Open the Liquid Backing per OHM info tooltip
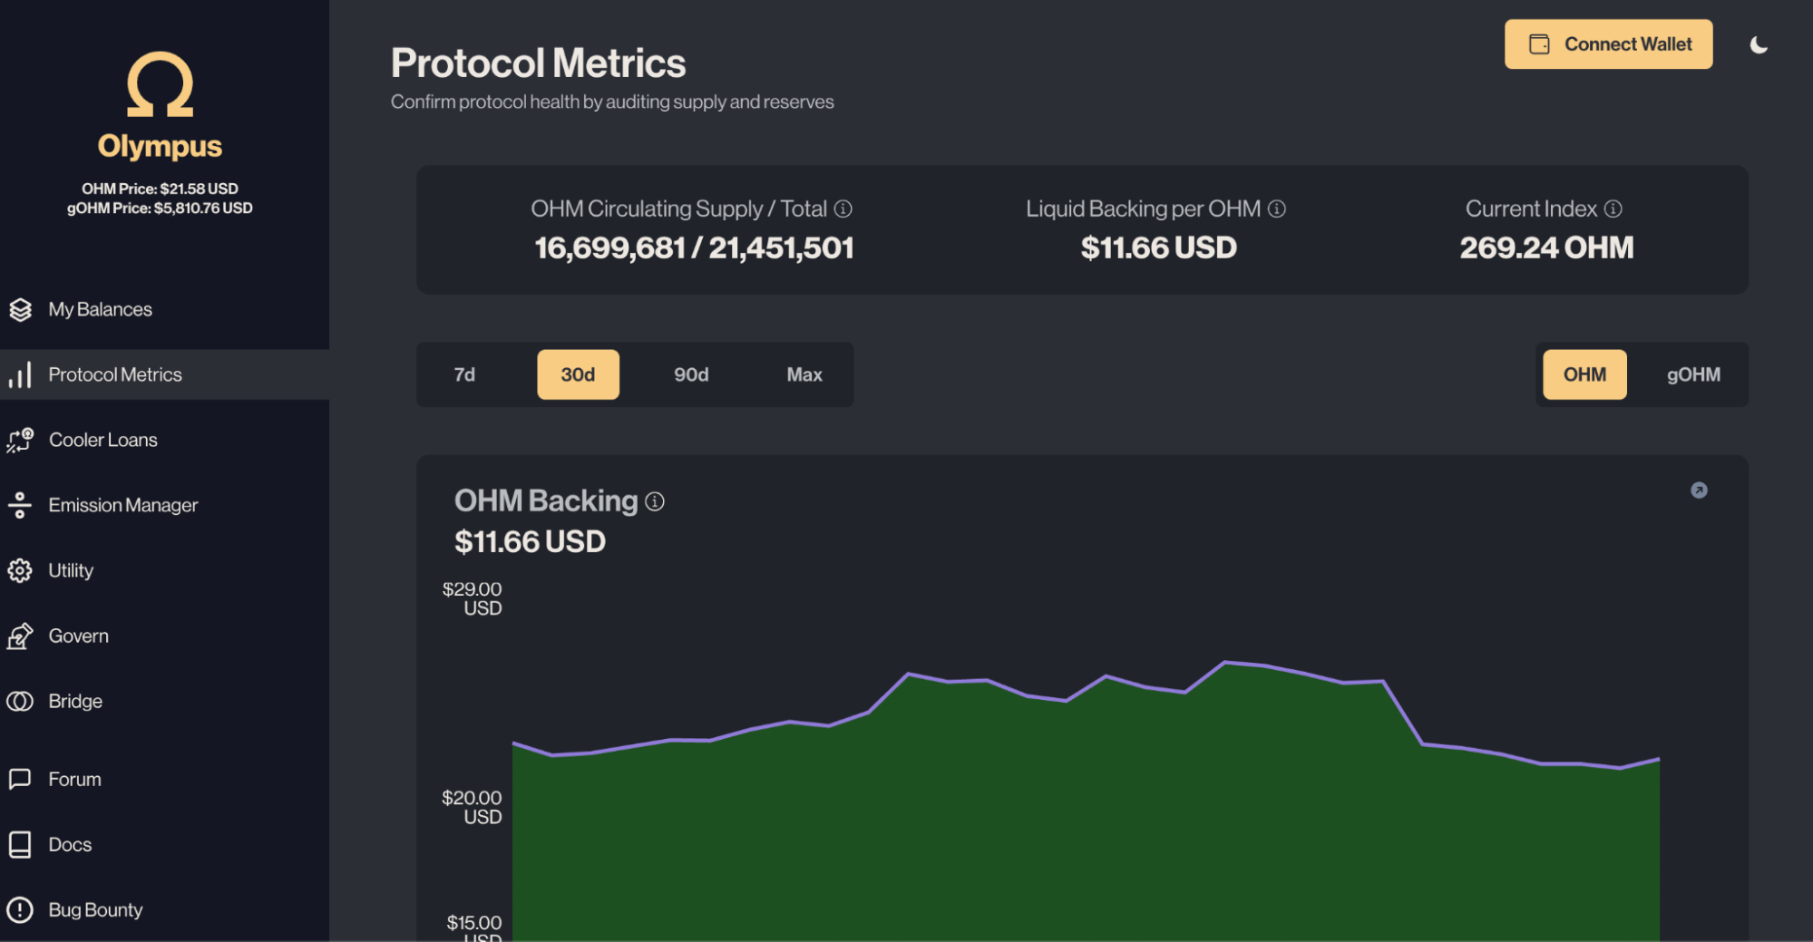Screen dimensions: 1813x942 click(1278, 209)
